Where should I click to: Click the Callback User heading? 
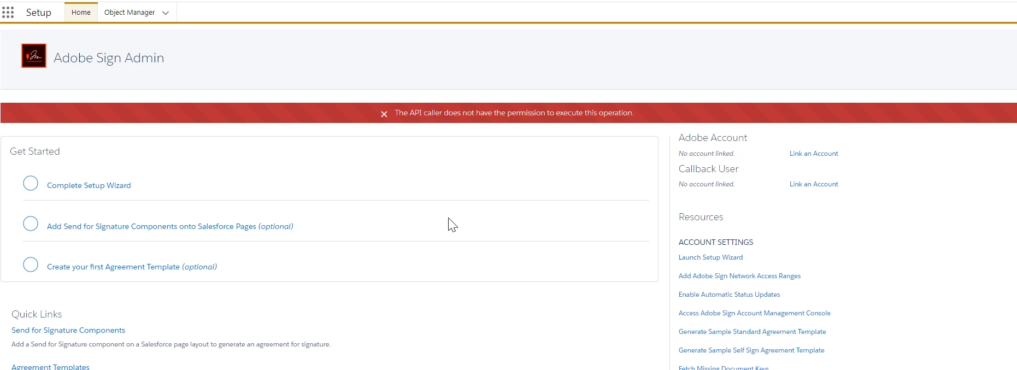click(x=708, y=169)
